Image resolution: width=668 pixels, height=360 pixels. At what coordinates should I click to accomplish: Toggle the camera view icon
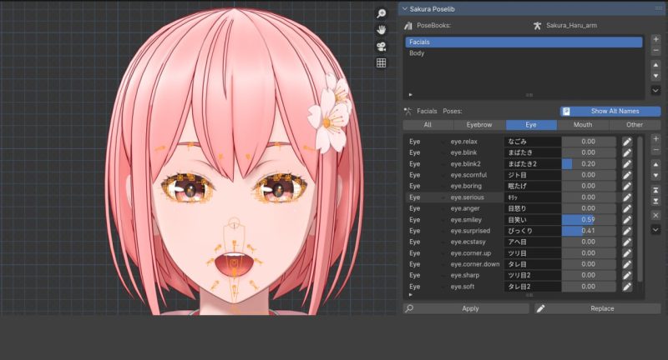click(381, 47)
